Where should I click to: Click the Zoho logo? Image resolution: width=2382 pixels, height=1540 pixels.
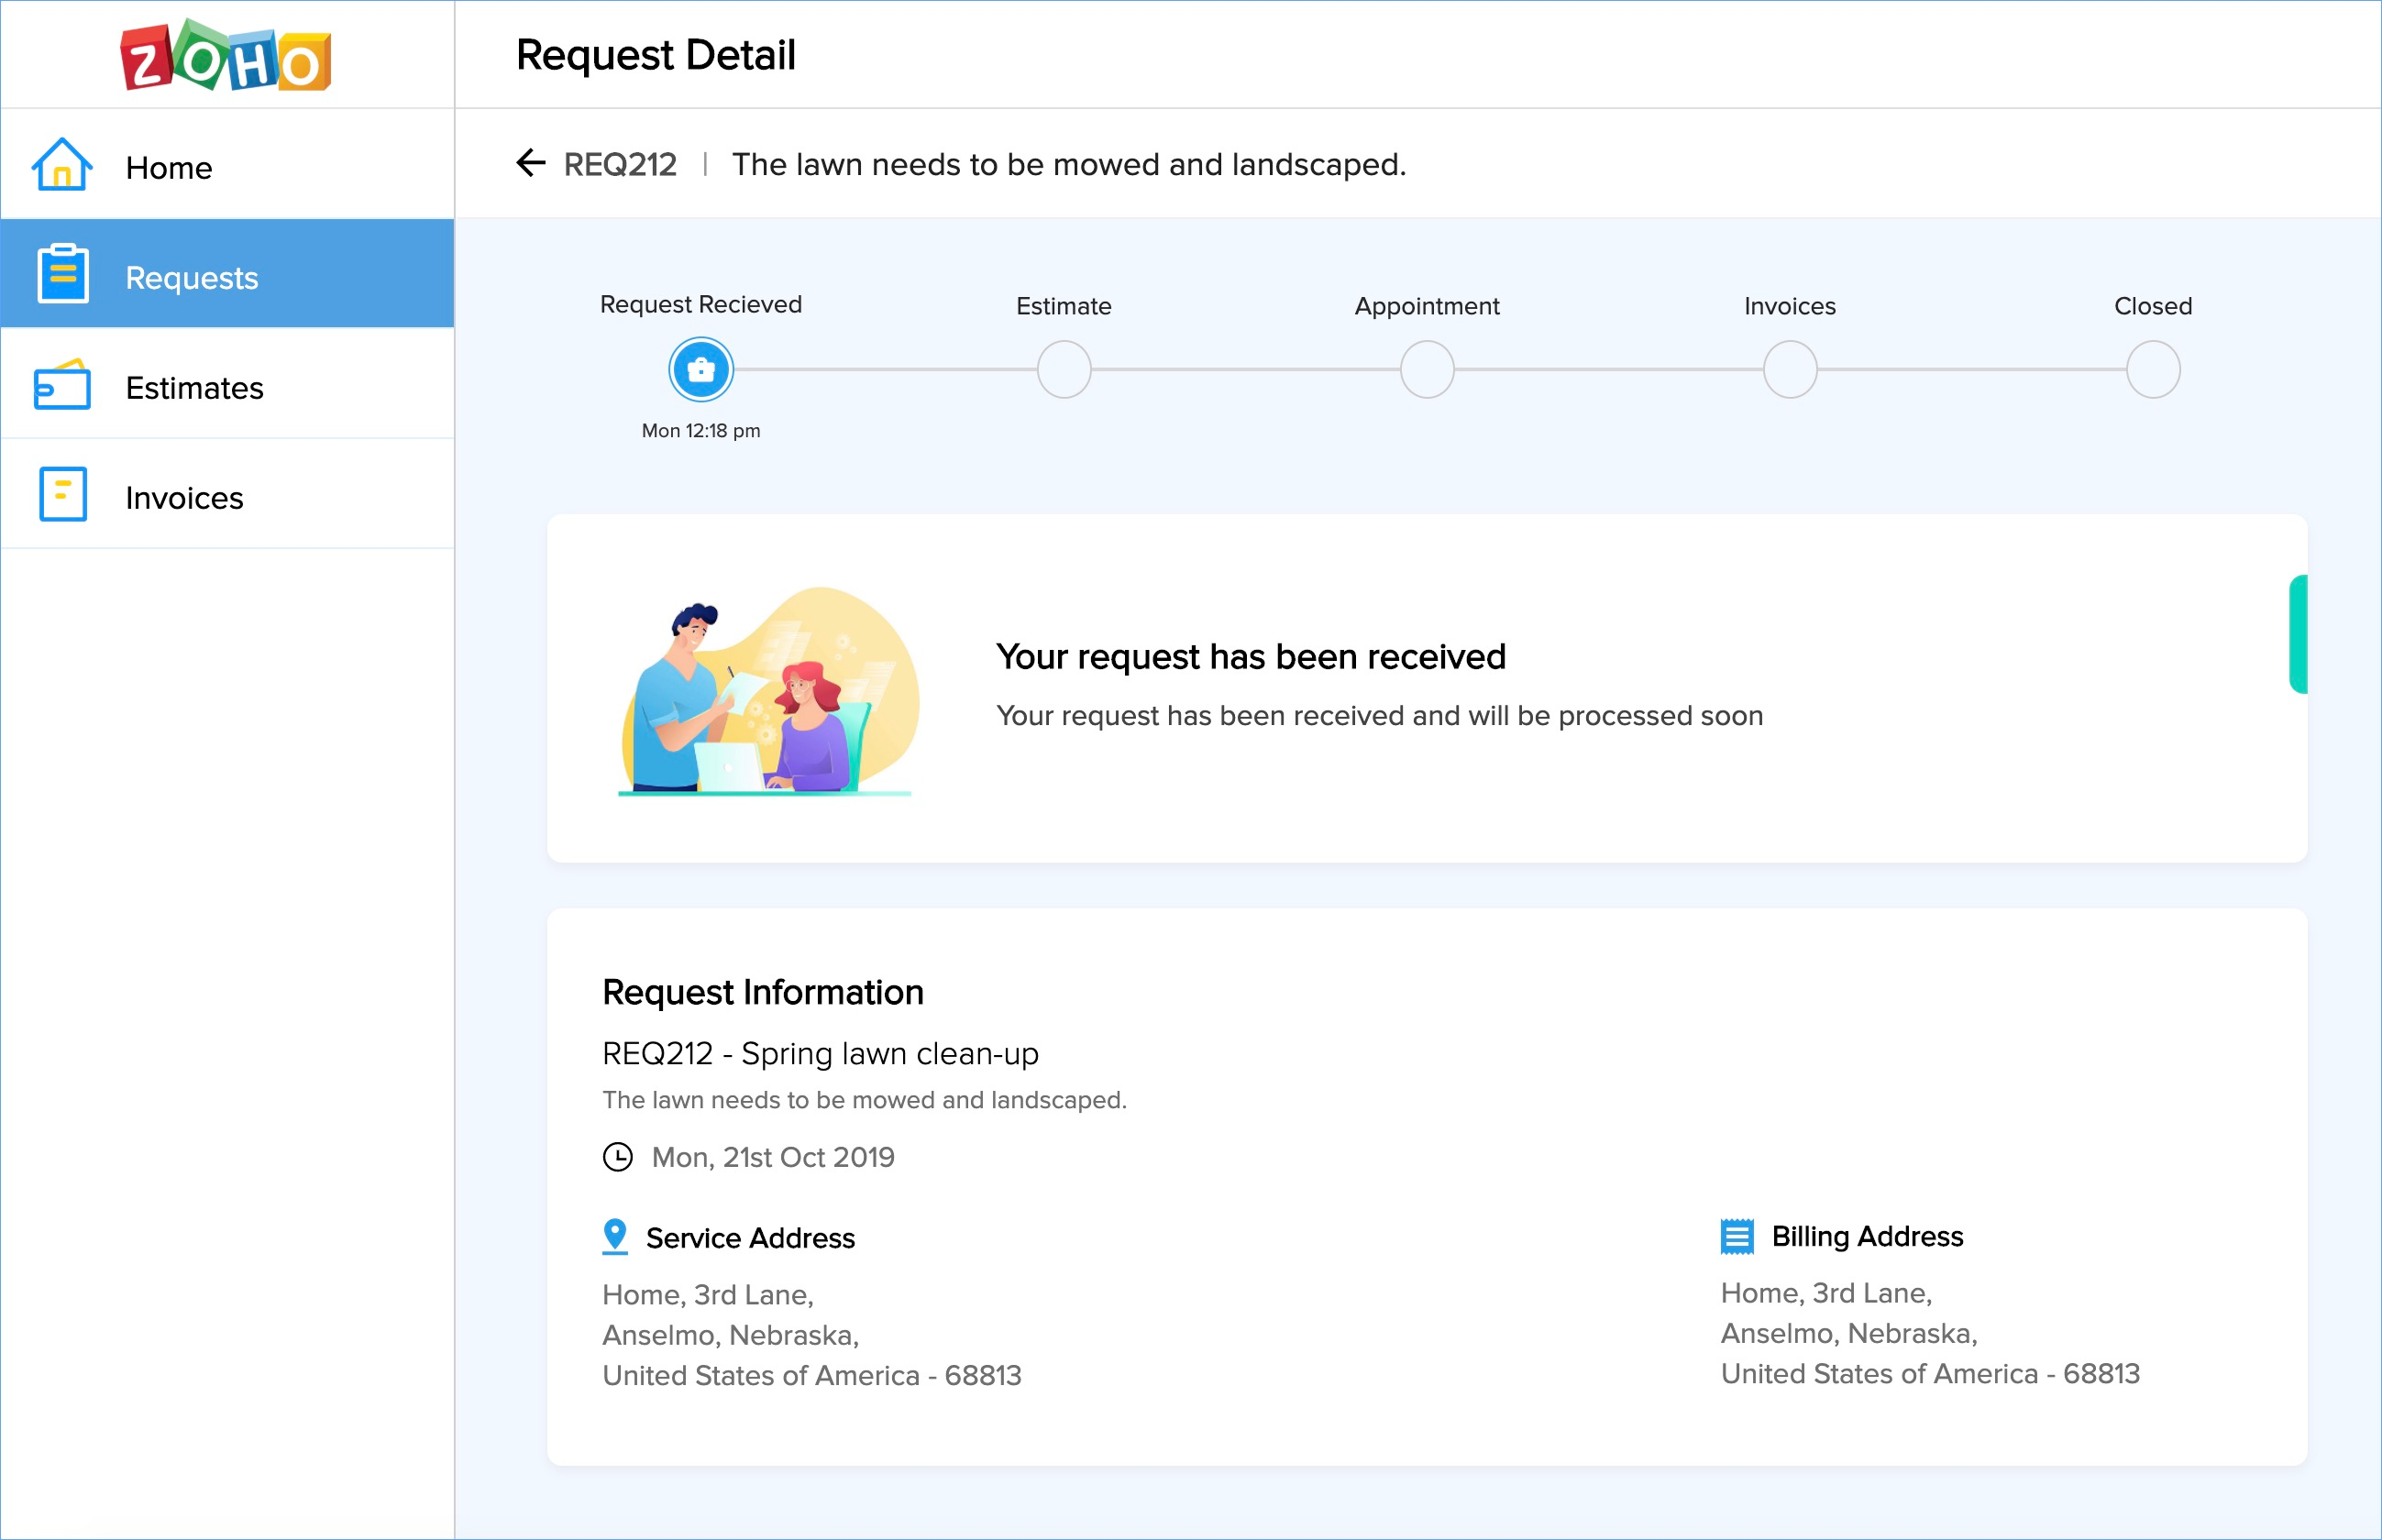[226, 56]
